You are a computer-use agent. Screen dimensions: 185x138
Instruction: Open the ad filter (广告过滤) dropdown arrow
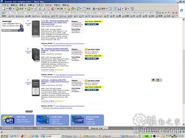pos(65,9)
